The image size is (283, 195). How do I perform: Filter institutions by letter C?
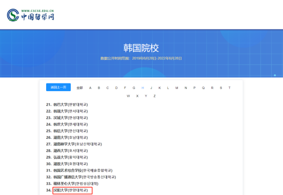point(108,88)
